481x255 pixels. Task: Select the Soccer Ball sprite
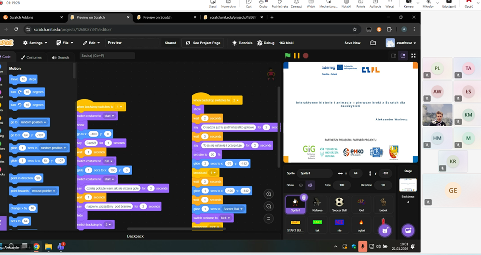click(339, 204)
